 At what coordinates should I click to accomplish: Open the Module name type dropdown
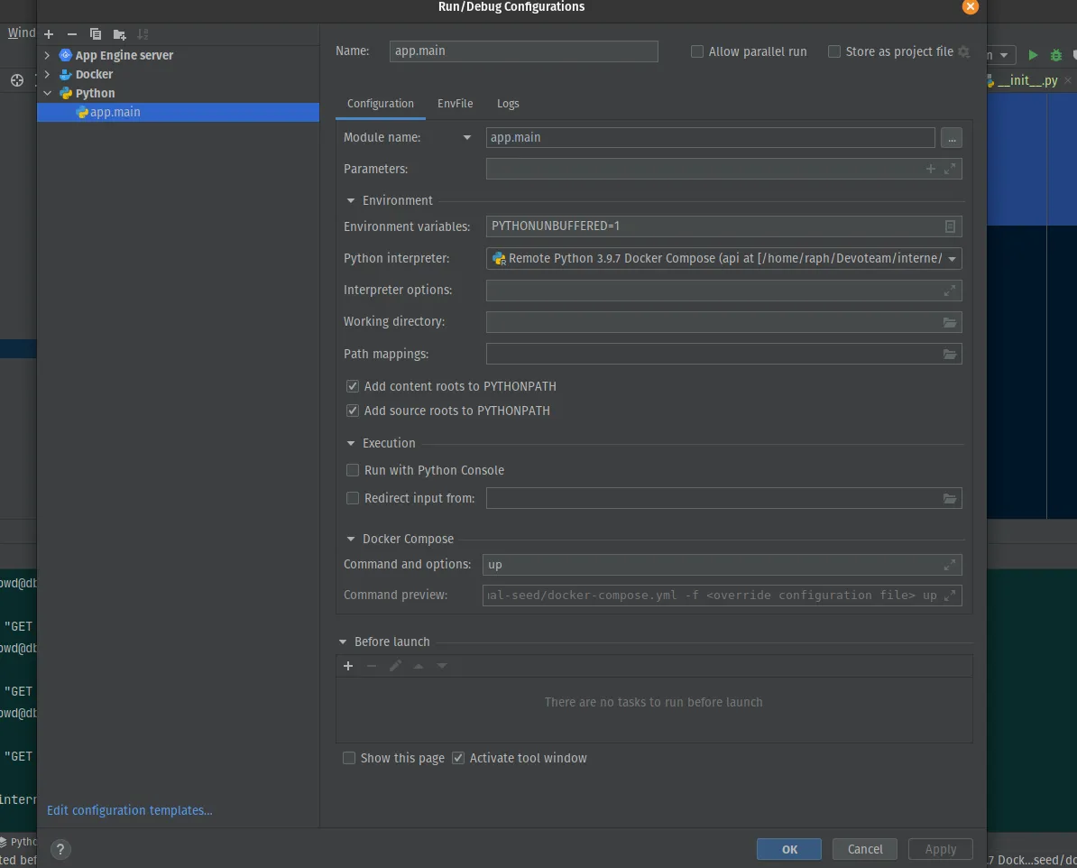coord(467,137)
